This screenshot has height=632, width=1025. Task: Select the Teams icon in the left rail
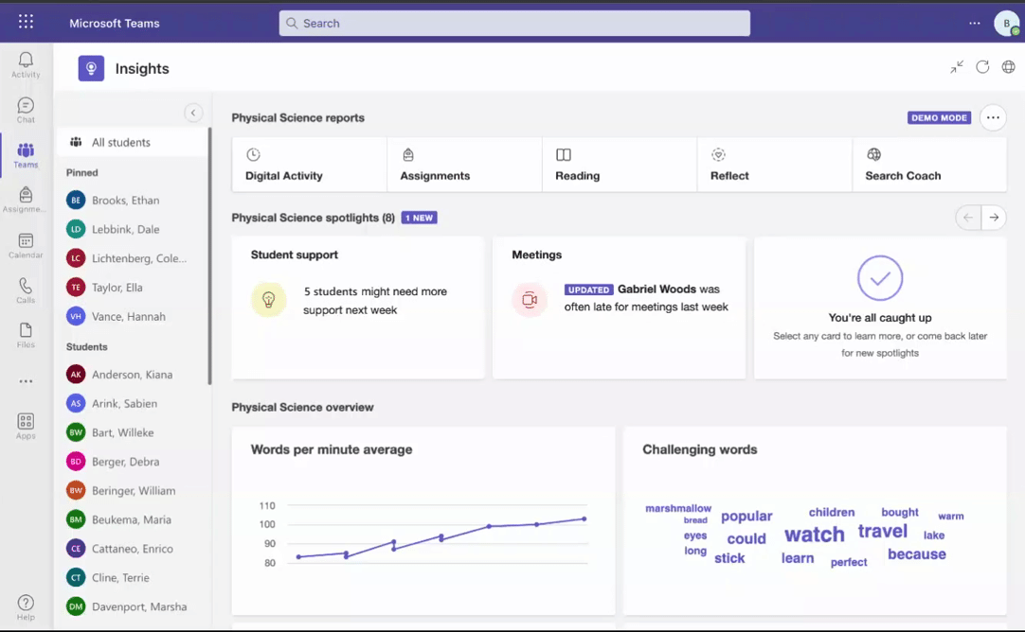coord(26,154)
